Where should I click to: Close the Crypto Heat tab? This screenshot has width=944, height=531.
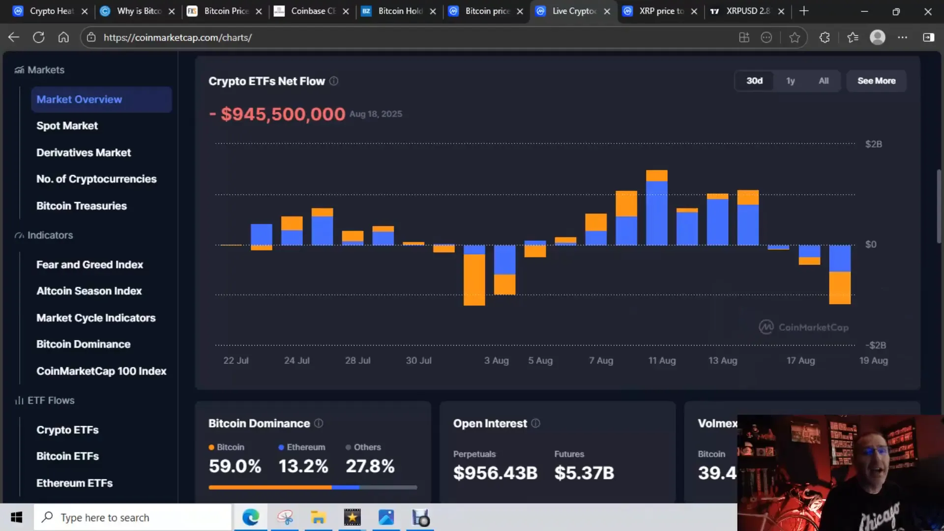pos(85,11)
